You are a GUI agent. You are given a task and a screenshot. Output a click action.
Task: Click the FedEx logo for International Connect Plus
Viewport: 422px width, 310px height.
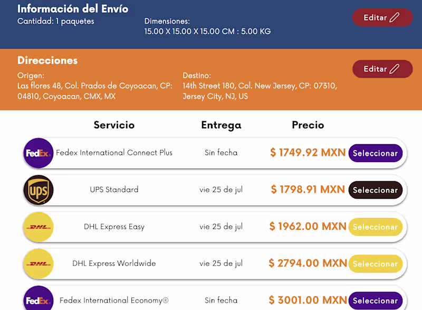(x=39, y=153)
